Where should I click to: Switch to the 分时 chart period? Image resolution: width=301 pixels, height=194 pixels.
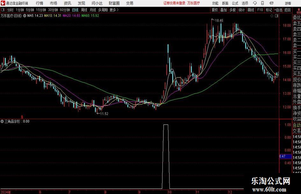coord(11,10)
